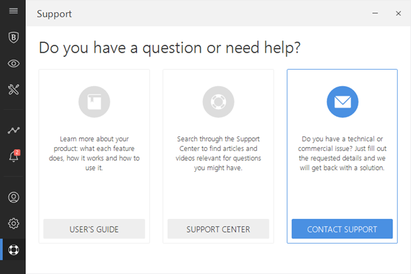Open the Privacy eye icon
The image size is (411, 274).
13,63
